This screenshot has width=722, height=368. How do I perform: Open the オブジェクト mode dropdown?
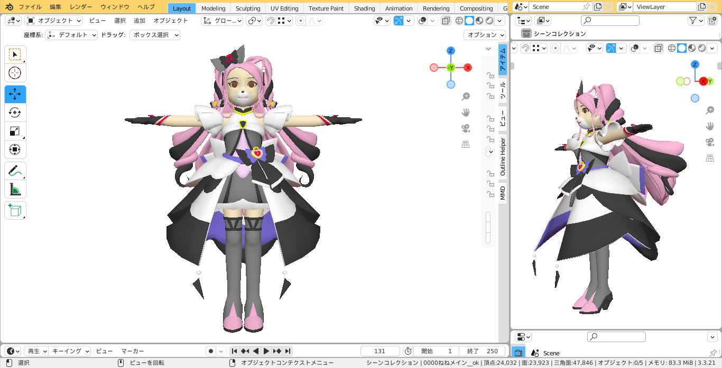point(53,21)
